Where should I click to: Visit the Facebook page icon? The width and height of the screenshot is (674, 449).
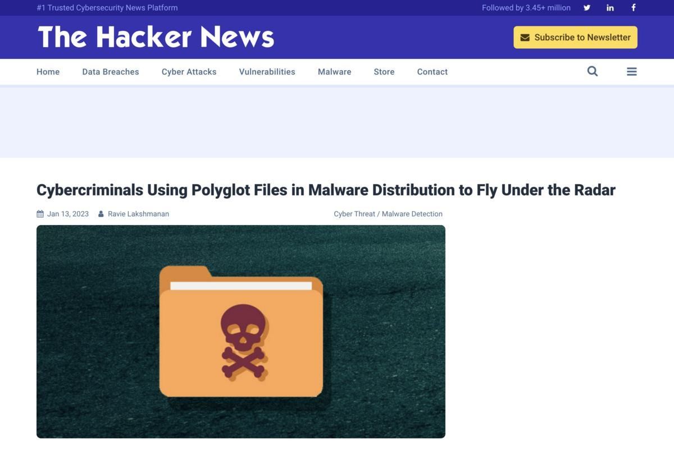coord(634,8)
